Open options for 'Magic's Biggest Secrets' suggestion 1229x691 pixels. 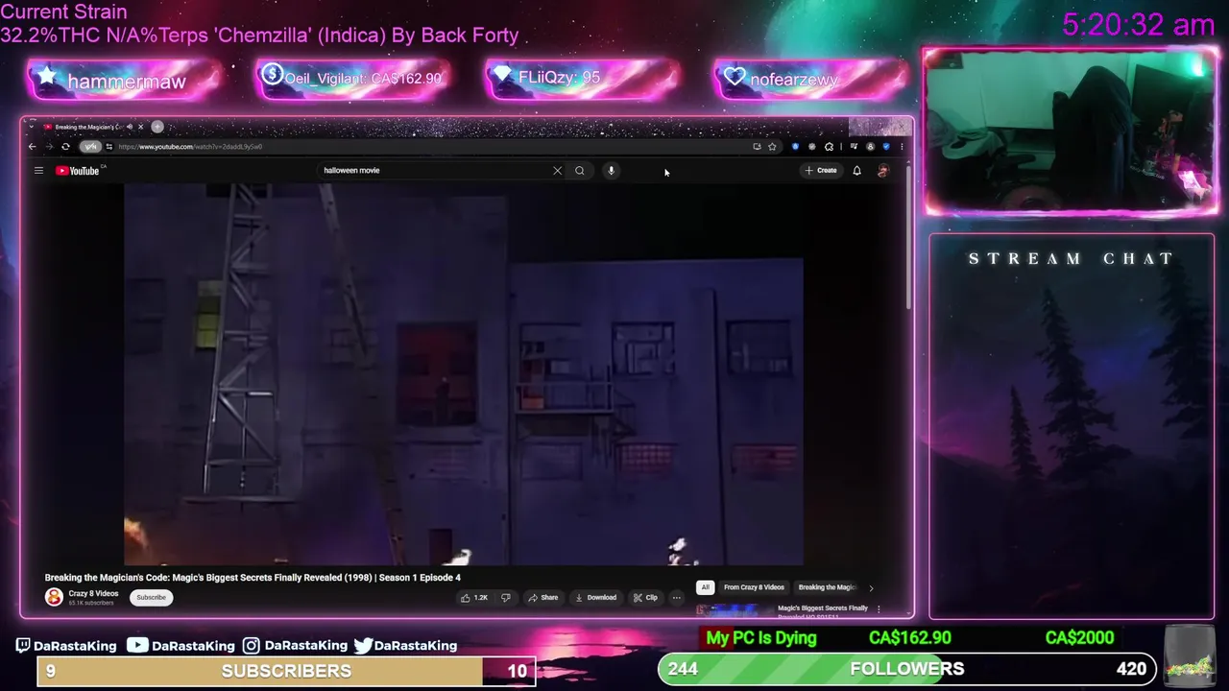[x=878, y=608]
